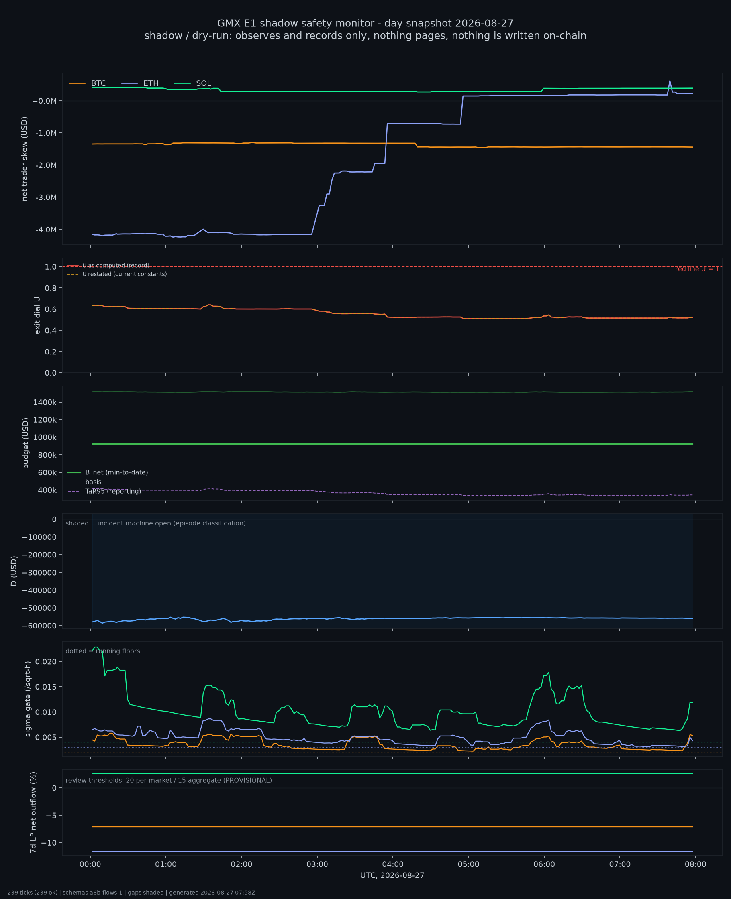Click the '−5' outflow tick label

coord(51,815)
